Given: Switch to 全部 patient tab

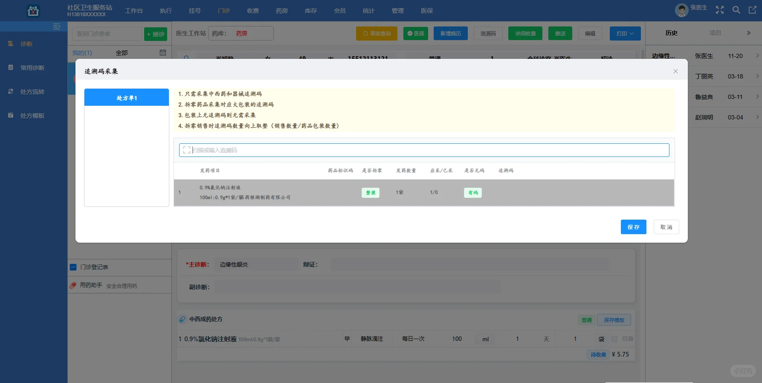Looking at the screenshot, I should [122, 52].
